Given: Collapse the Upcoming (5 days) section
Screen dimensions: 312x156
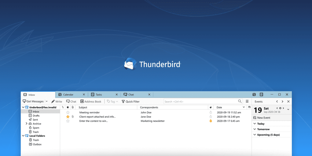Looking at the screenshot, I should click(255, 135).
